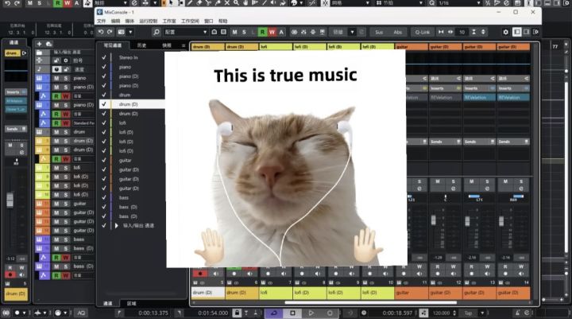Click the search magnifier icon in MixConsole toolbar

point(157,32)
